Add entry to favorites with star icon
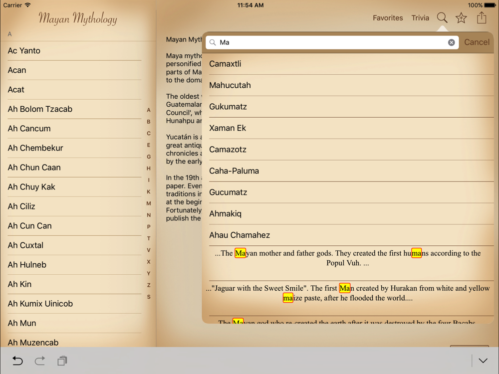Image resolution: width=499 pixels, height=374 pixels. tap(461, 18)
